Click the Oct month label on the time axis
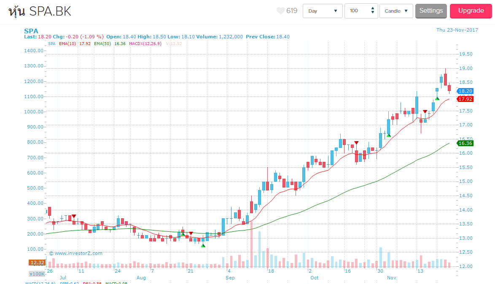 315,278
